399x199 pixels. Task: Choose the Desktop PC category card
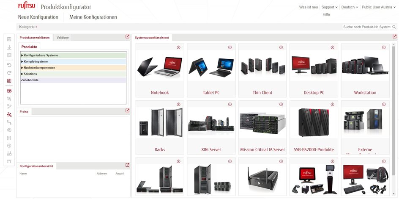pyautogui.click(x=314, y=70)
